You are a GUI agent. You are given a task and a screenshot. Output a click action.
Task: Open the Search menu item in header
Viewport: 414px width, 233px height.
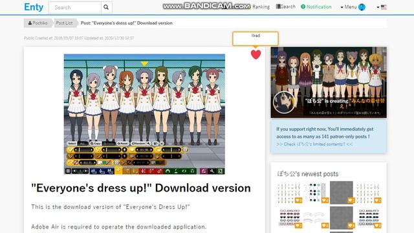(286, 6)
